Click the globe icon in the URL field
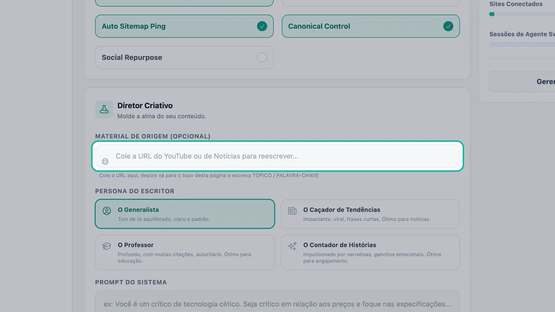The image size is (555, 312). [105, 161]
